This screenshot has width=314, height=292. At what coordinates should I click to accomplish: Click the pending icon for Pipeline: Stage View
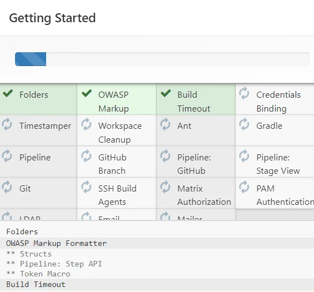244,156
